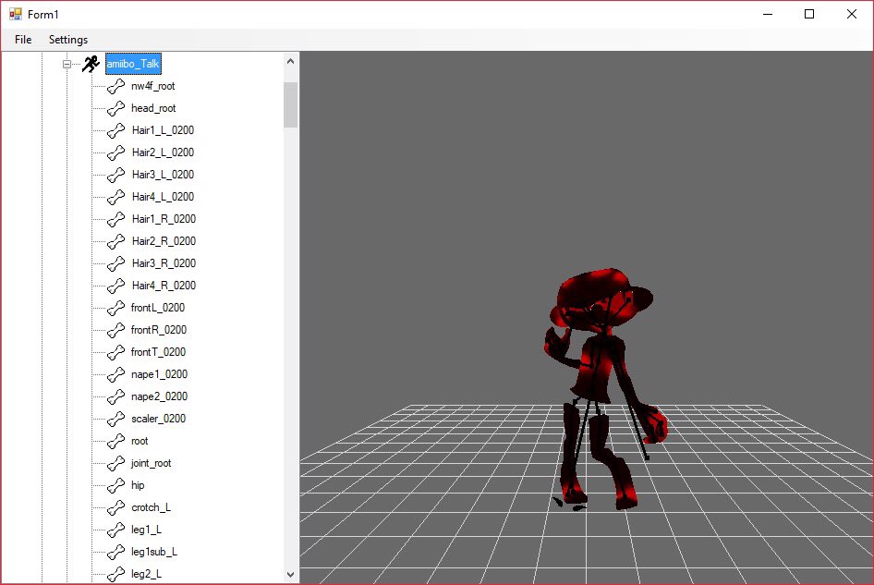
Task: Select the crotch_L bone entry
Action: coord(151,507)
